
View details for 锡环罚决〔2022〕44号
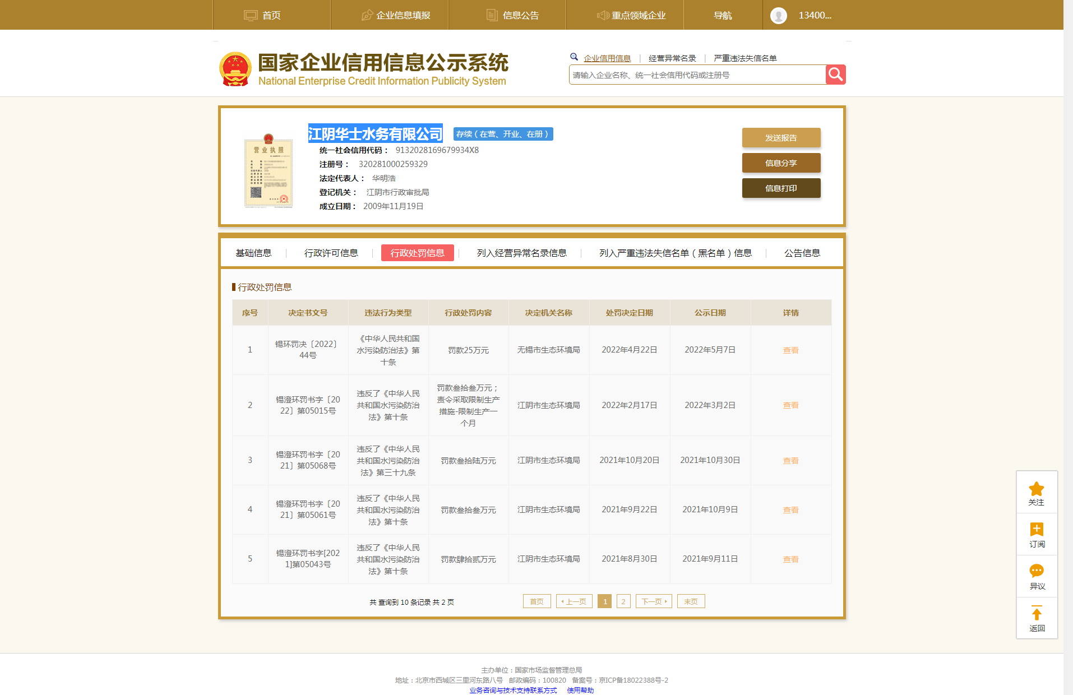click(x=790, y=350)
